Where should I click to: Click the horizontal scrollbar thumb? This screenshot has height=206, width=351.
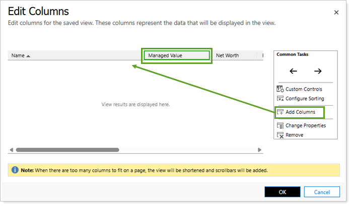click(67, 150)
